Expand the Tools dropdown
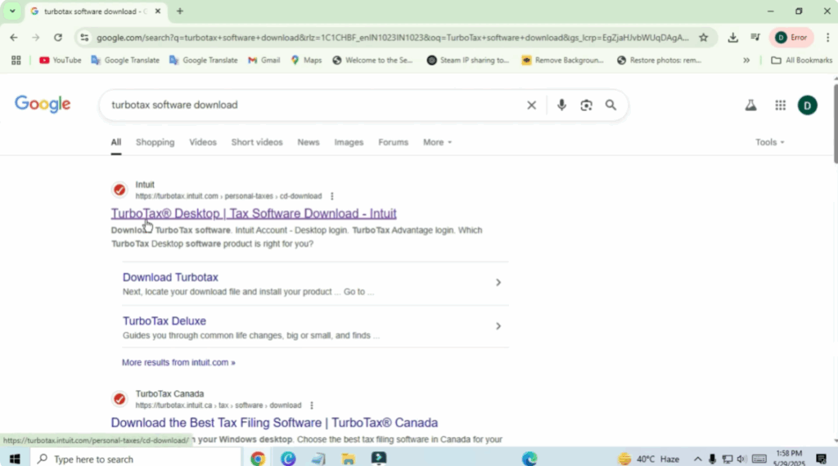Viewport: 838px width, 466px height. click(769, 142)
